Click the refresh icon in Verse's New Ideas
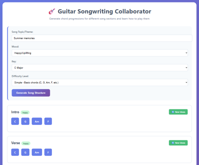The width and height of the screenshot is (199, 165). (x=173, y=143)
